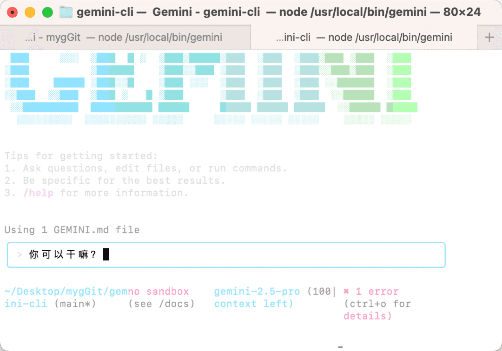Open a new terminal tab with plus button
The image size is (502, 351).
(489, 38)
